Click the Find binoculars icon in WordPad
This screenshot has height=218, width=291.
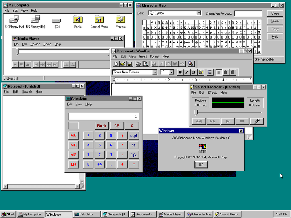[x=154, y=64]
